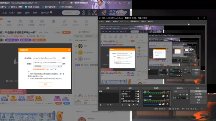Image resolution: width=216 pixels, height=121 pixels.
Task: Remove source with minus in 来源 panel
Action: point(126,105)
